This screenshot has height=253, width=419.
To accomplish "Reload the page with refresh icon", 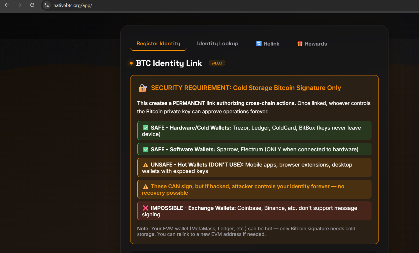I will 32,5.
